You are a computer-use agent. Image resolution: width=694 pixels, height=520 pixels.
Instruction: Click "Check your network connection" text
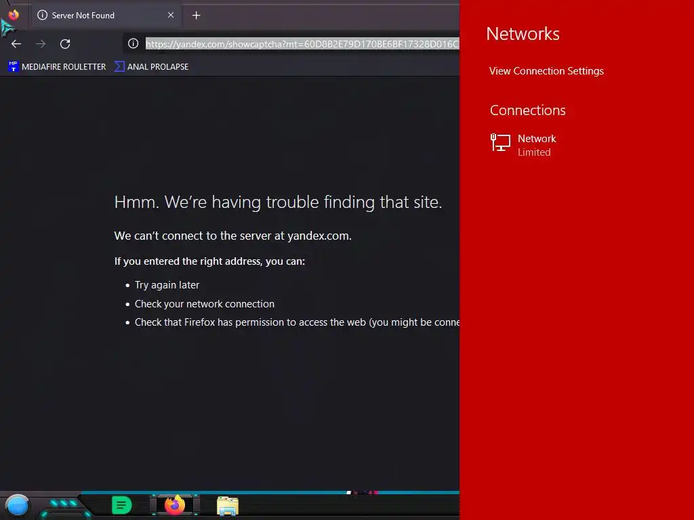pyautogui.click(x=205, y=304)
